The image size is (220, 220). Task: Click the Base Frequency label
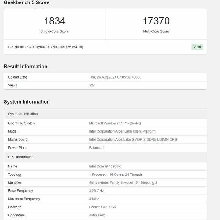[x=20, y=191]
